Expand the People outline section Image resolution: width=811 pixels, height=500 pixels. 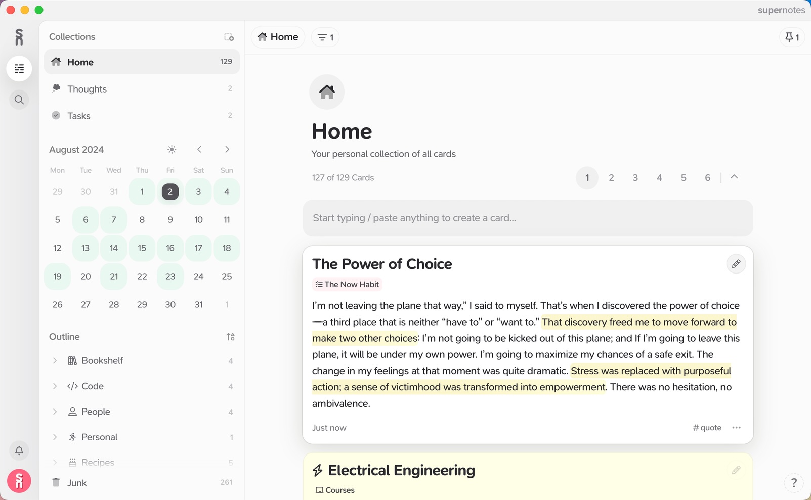click(x=55, y=412)
